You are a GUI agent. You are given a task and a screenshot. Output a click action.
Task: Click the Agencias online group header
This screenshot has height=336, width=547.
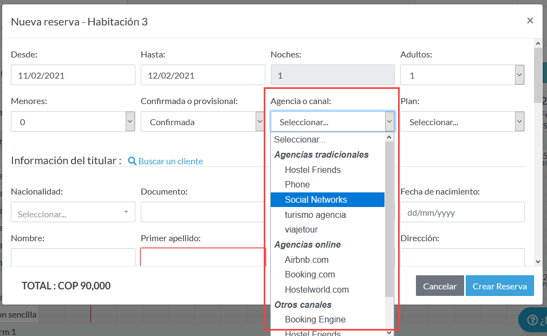307,244
